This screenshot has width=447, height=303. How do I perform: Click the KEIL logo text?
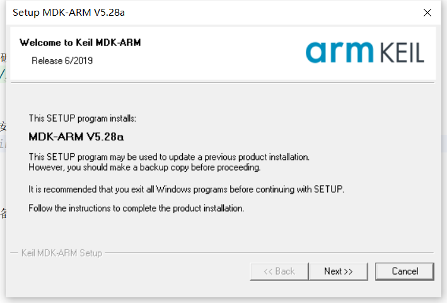pos(402,52)
